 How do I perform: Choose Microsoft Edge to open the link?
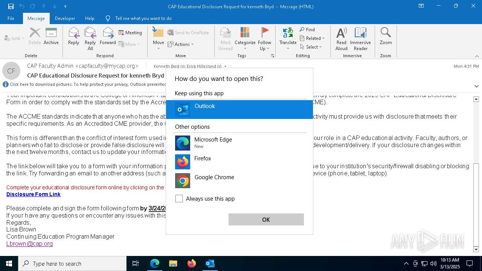(x=239, y=143)
